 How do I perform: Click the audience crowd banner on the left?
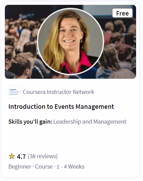click(x=21, y=46)
